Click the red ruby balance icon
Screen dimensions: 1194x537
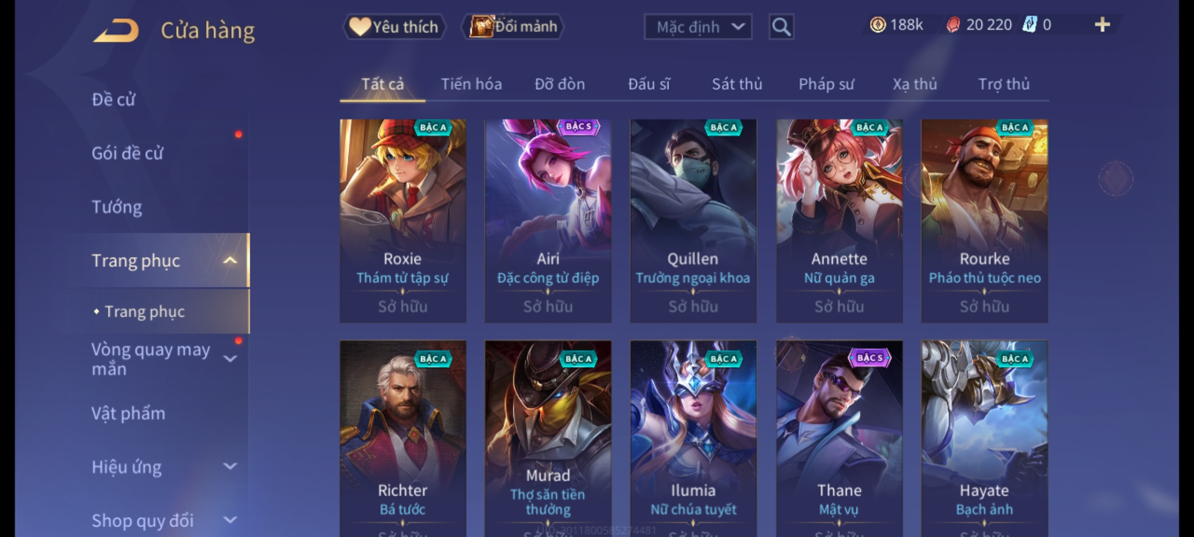pyautogui.click(x=953, y=25)
